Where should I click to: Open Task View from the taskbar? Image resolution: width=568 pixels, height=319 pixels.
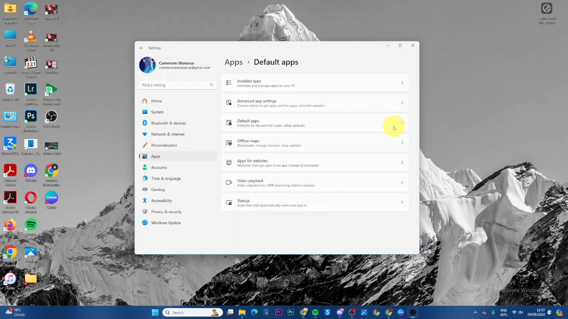tap(230, 312)
